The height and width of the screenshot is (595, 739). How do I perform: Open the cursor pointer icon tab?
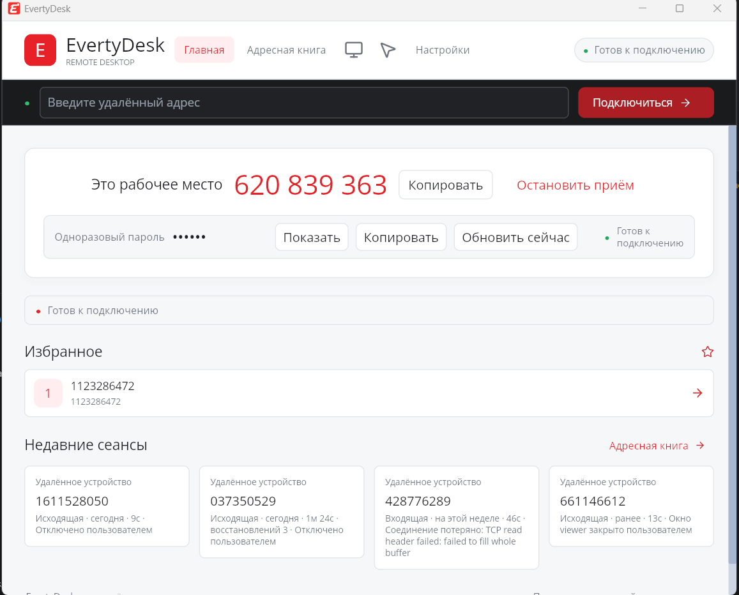[x=388, y=50]
